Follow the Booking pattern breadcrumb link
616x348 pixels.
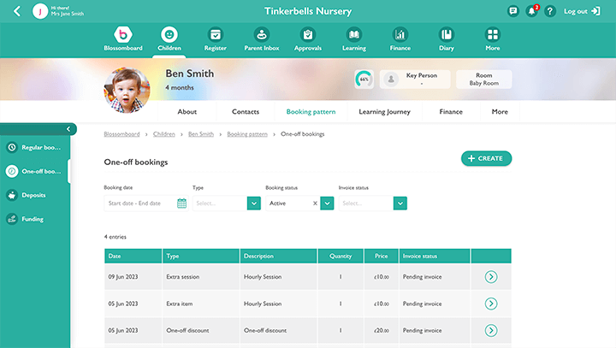(247, 134)
